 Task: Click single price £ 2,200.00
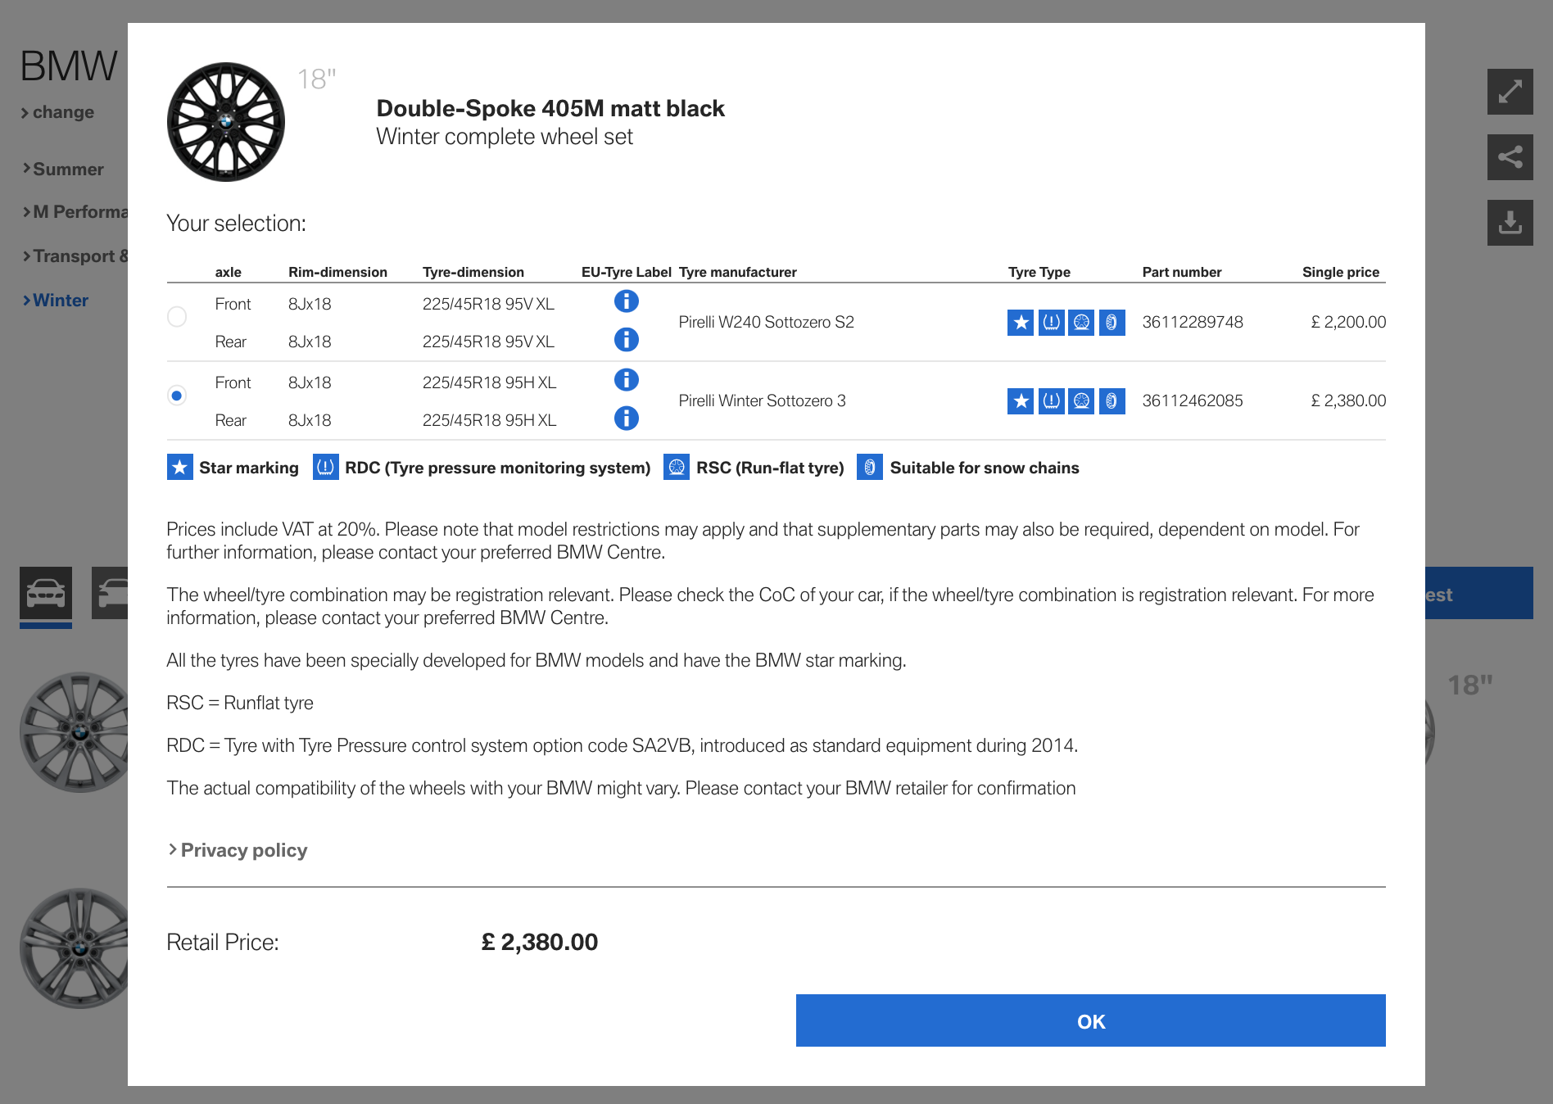point(1348,322)
